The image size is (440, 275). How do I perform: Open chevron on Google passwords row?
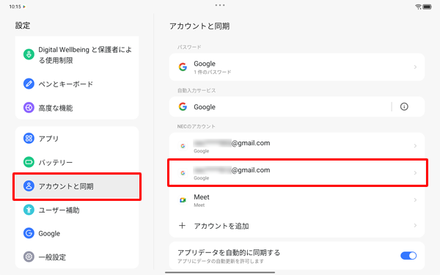(x=415, y=67)
